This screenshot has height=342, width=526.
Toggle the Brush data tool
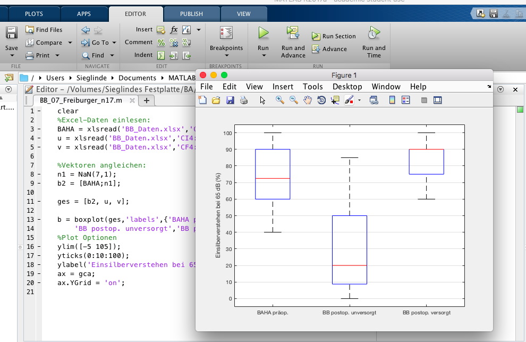coord(349,100)
